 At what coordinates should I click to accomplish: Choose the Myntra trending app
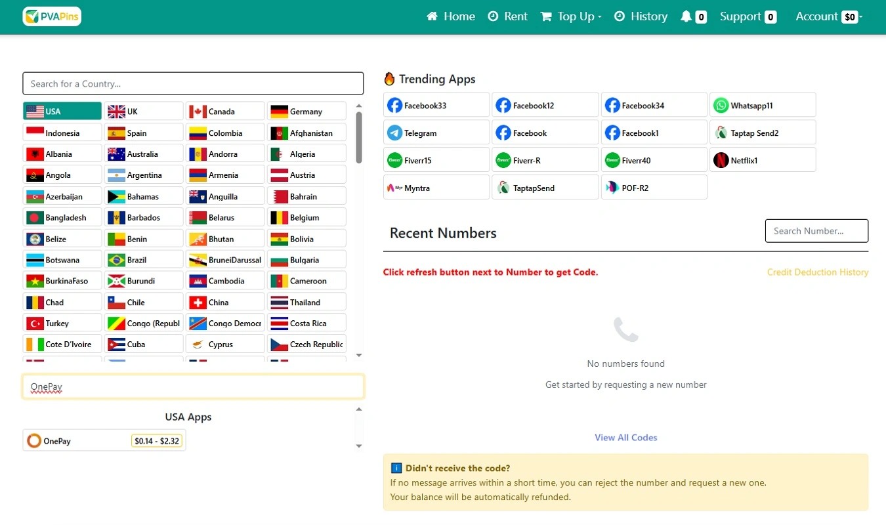click(436, 188)
